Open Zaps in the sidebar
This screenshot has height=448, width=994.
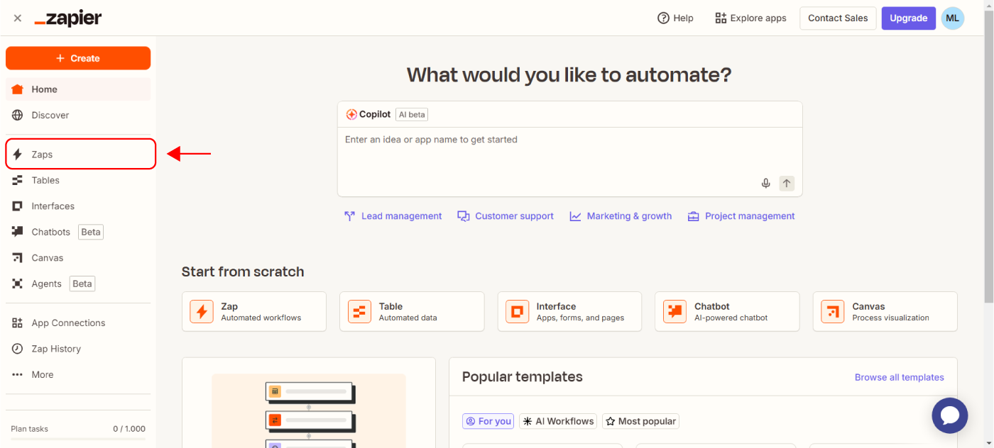tap(42, 155)
